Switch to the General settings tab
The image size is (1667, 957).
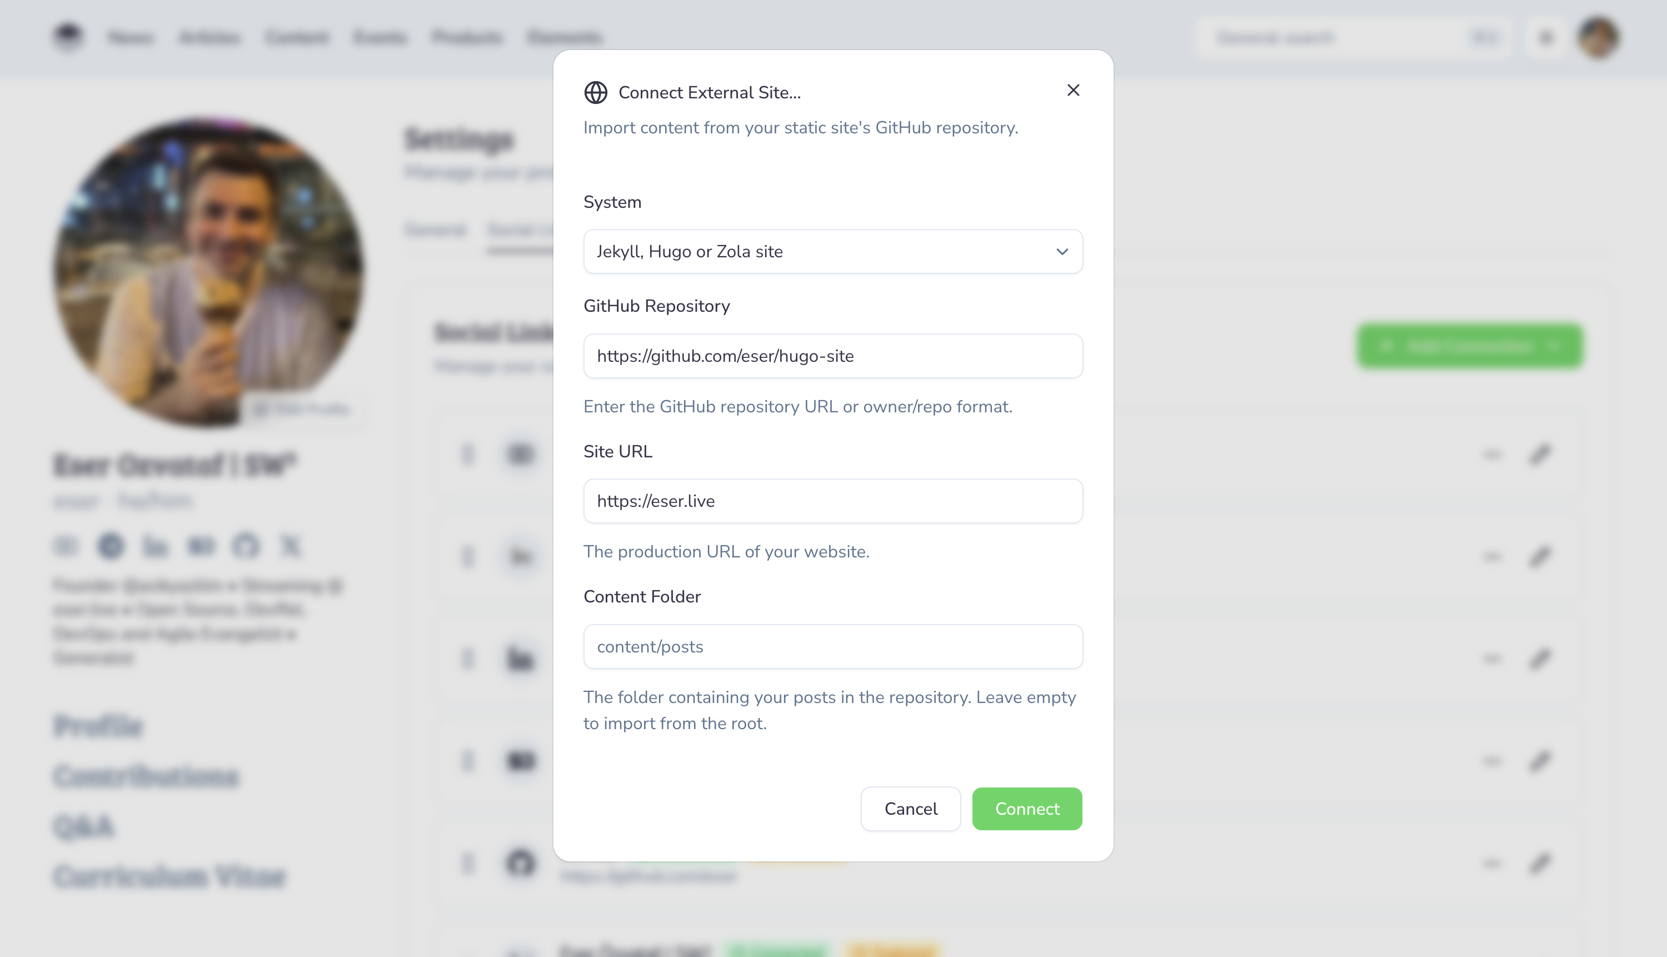435,230
